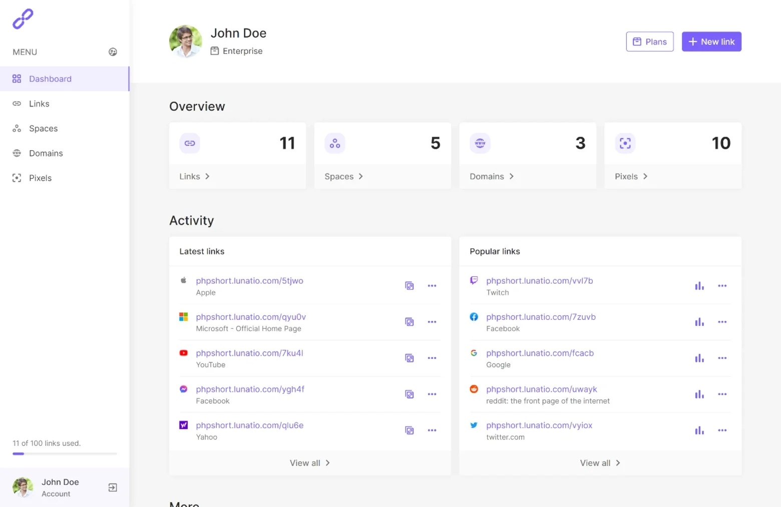This screenshot has height=507, width=781.
Task: Copy the Yahoo short link
Action: 410,430
